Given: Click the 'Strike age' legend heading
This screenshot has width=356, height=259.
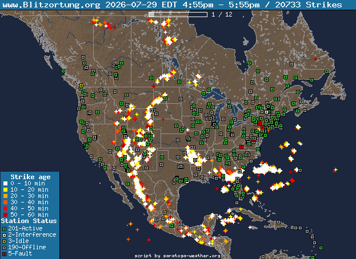Looking at the screenshot, I should click(30, 177).
